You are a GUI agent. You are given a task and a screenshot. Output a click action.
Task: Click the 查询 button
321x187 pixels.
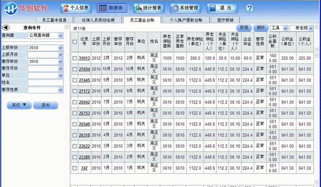coord(46,105)
